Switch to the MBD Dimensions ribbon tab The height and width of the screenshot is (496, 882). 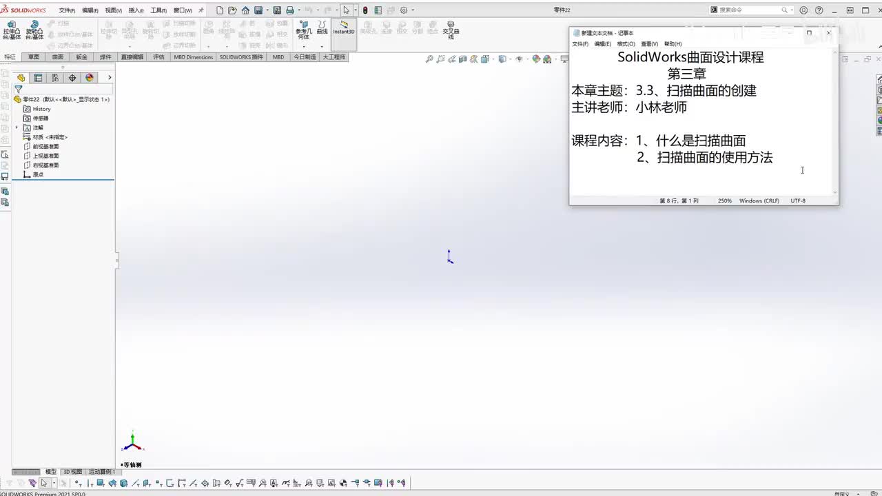pyautogui.click(x=194, y=57)
